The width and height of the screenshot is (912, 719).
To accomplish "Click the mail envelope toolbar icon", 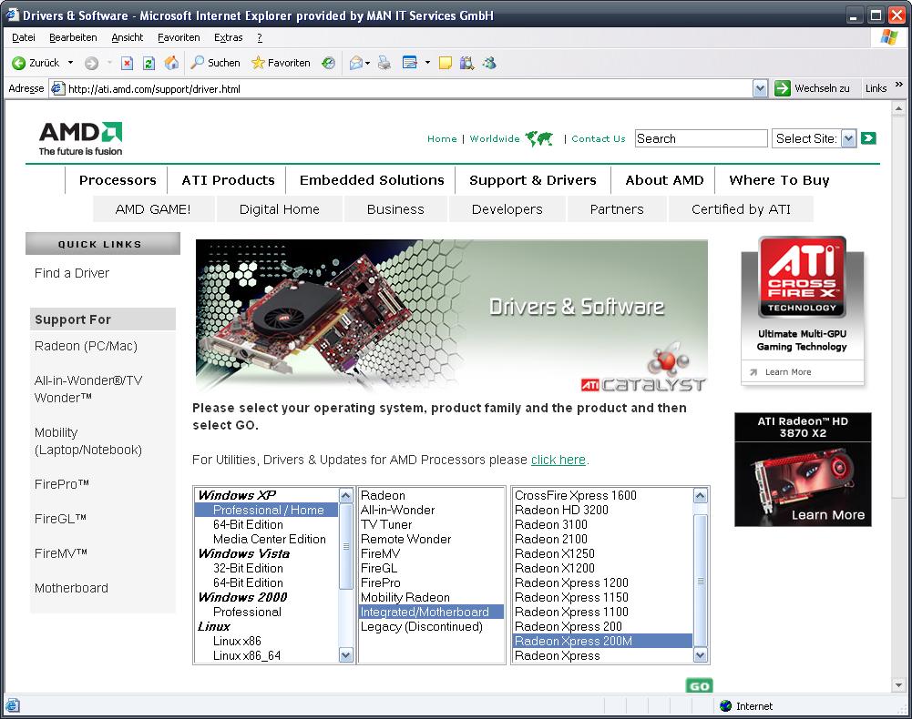I will click(356, 63).
